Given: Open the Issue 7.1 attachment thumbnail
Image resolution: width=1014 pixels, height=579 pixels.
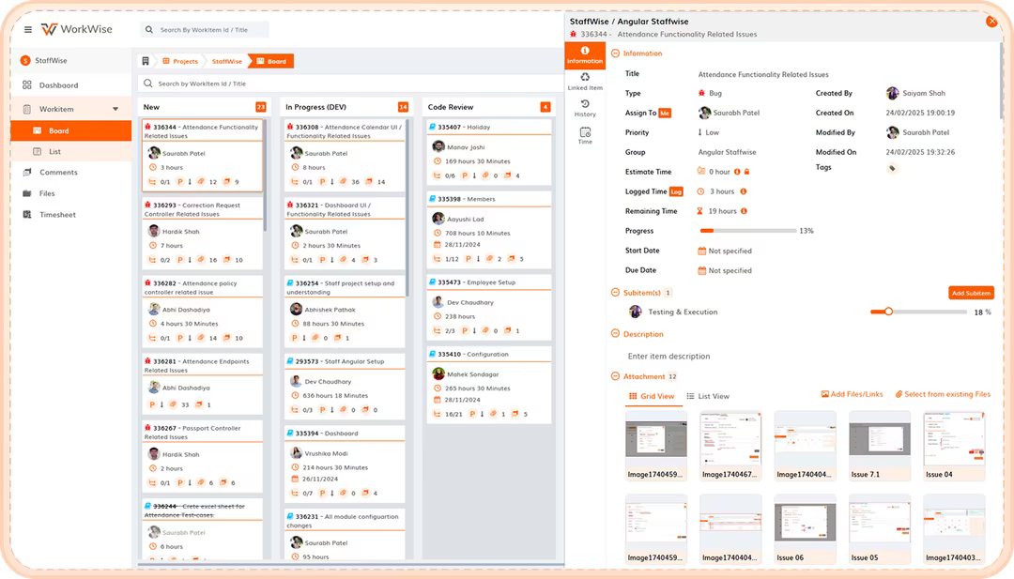Looking at the screenshot, I should pos(880,446).
